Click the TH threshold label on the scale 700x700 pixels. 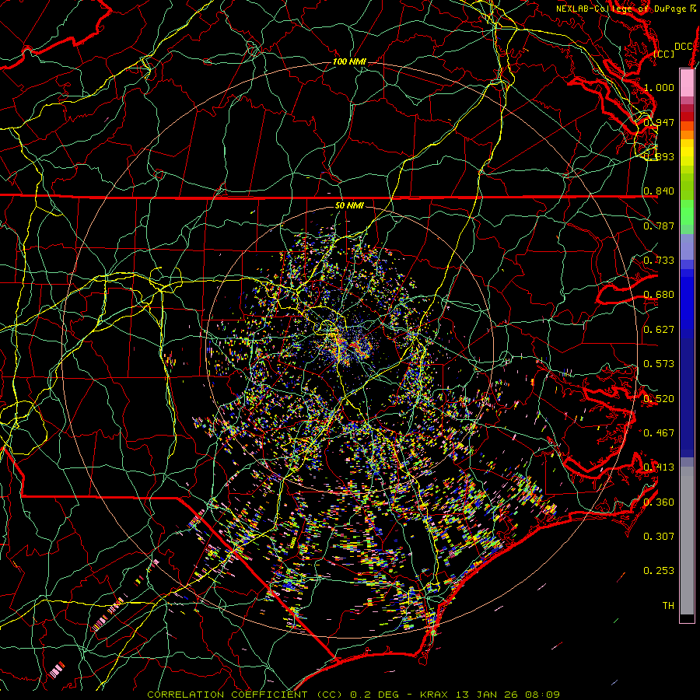(x=668, y=606)
